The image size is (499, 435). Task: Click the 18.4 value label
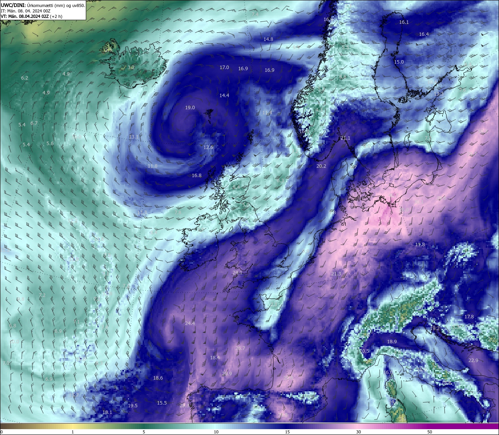point(215,358)
